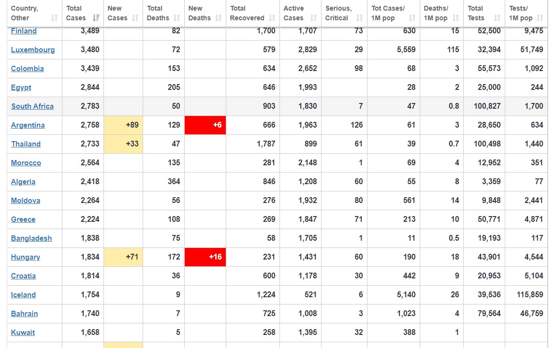Select Luxembourg's 5,559 cases per million
Screen dimensions: 557x348
click(x=406, y=49)
